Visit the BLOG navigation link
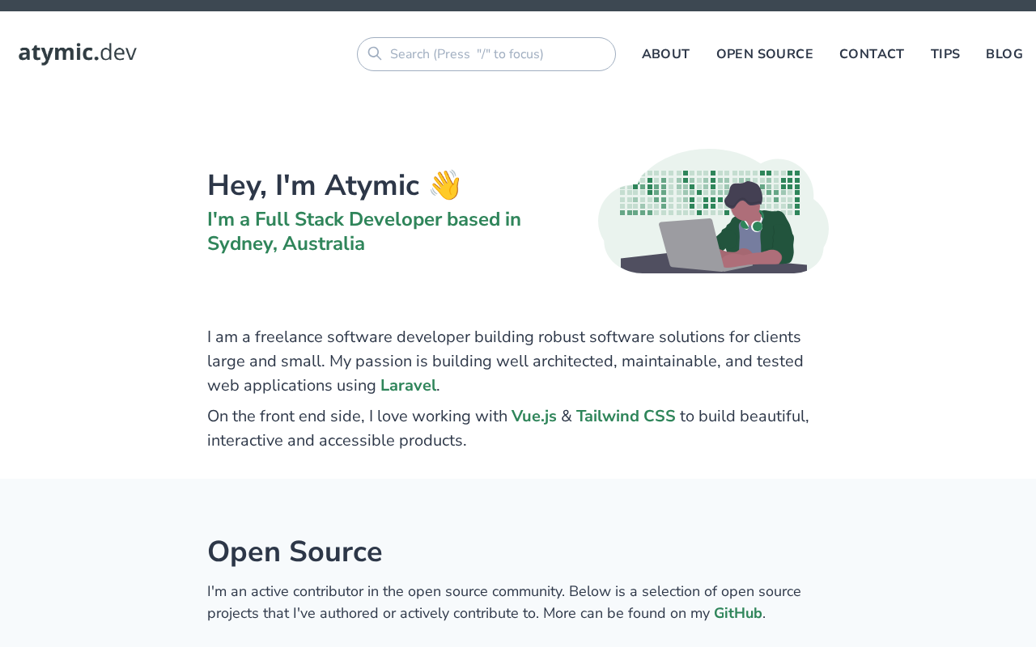This screenshot has width=1036, height=647. coord(1004,54)
